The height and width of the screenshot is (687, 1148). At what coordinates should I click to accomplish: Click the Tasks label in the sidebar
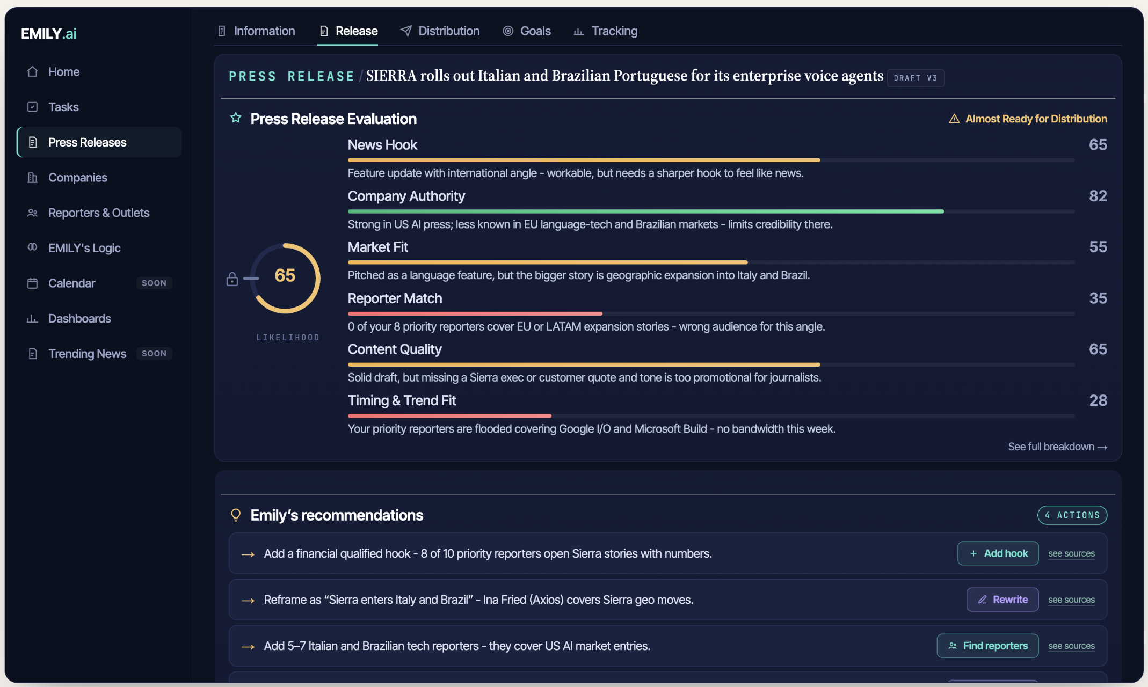[63, 107]
